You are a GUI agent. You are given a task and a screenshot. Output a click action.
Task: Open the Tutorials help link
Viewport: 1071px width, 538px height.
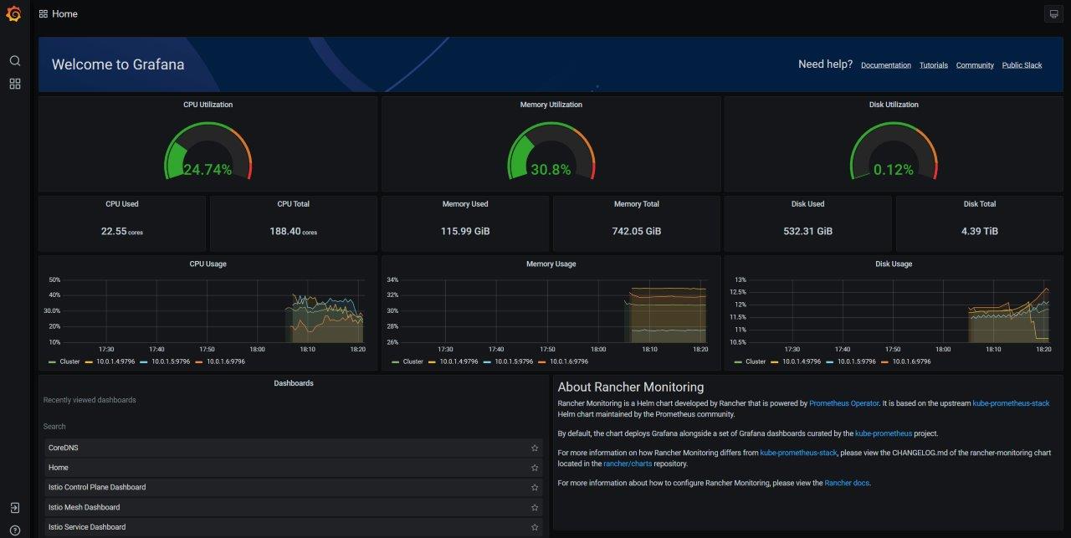pos(934,65)
